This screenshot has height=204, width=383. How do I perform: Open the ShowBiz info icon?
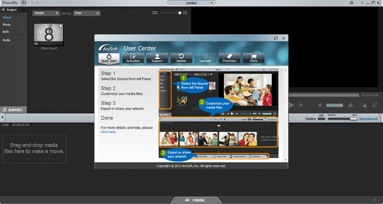coord(23,3)
